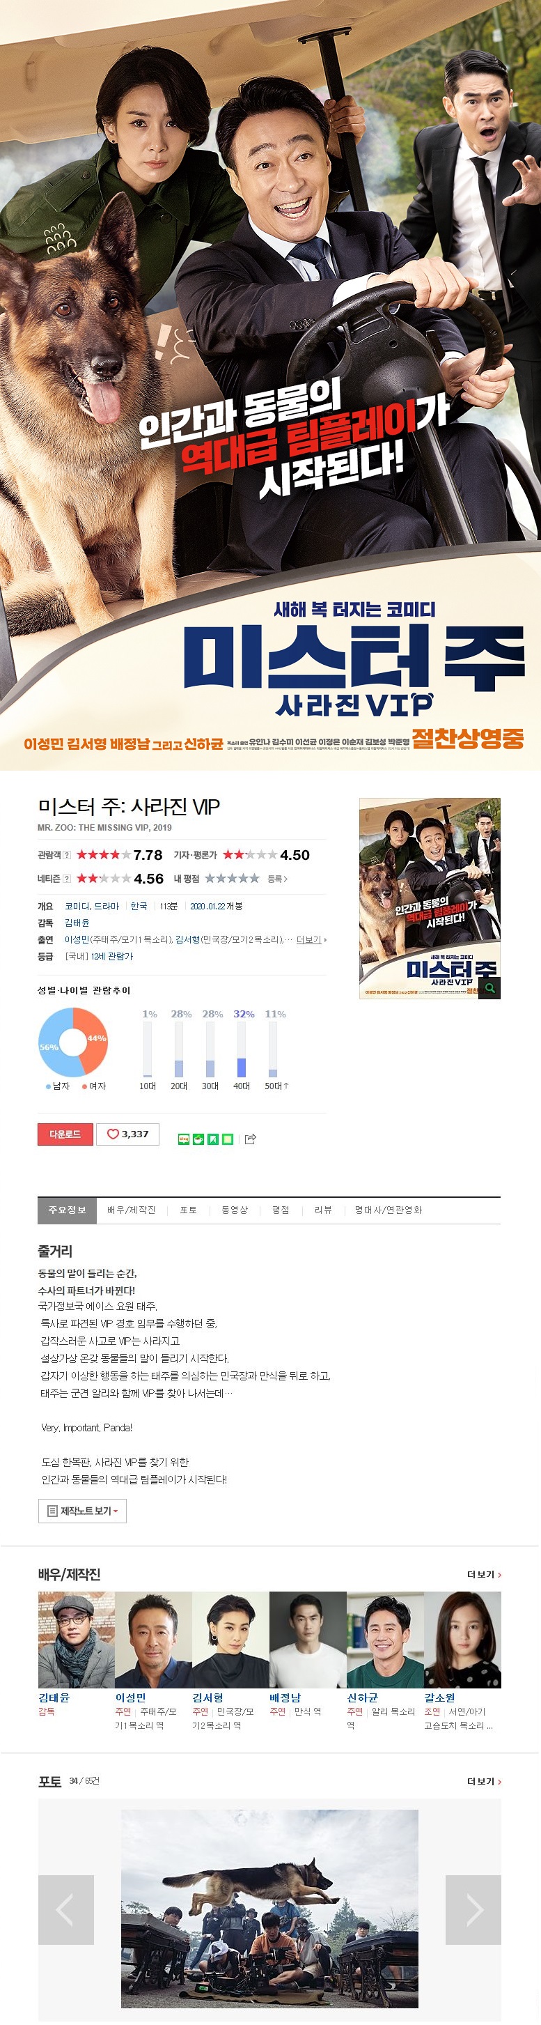Viewport: 541px width, 2025px height.
Task: Click the red 다운로드 button
Action: [65, 1134]
